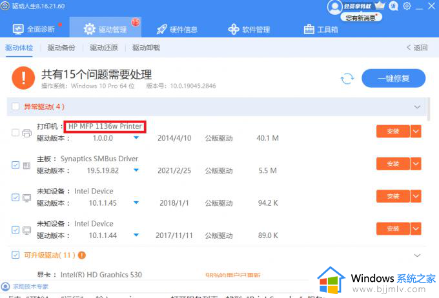Open version dropdown for driver 1.0.0.0
Screen dimensions: 439x298
pyautogui.click(x=136, y=137)
